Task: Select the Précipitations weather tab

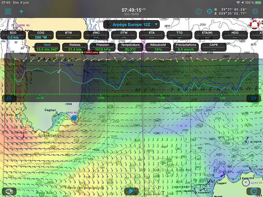Action: tap(186, 47)
